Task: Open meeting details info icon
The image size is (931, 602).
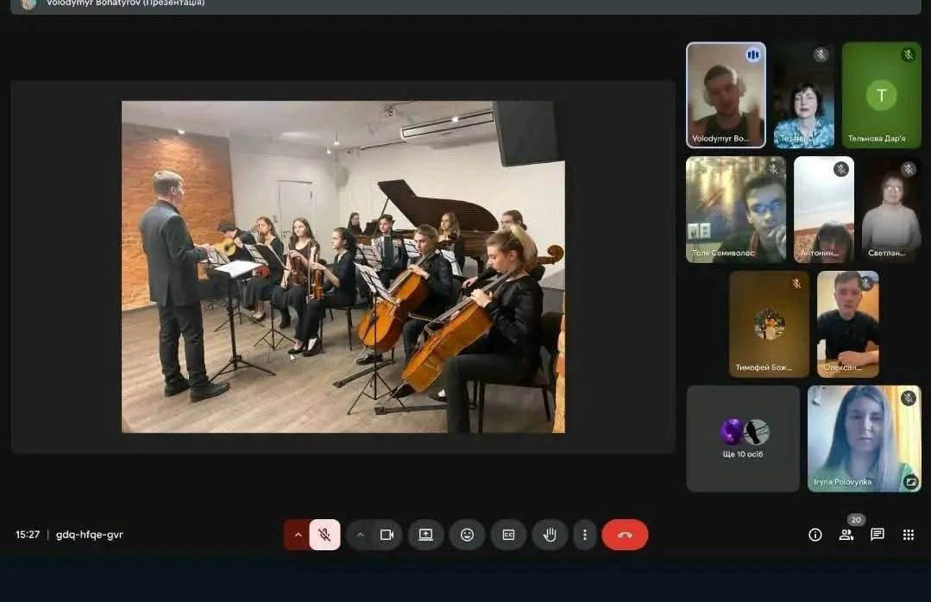Action: click(815, 535)
